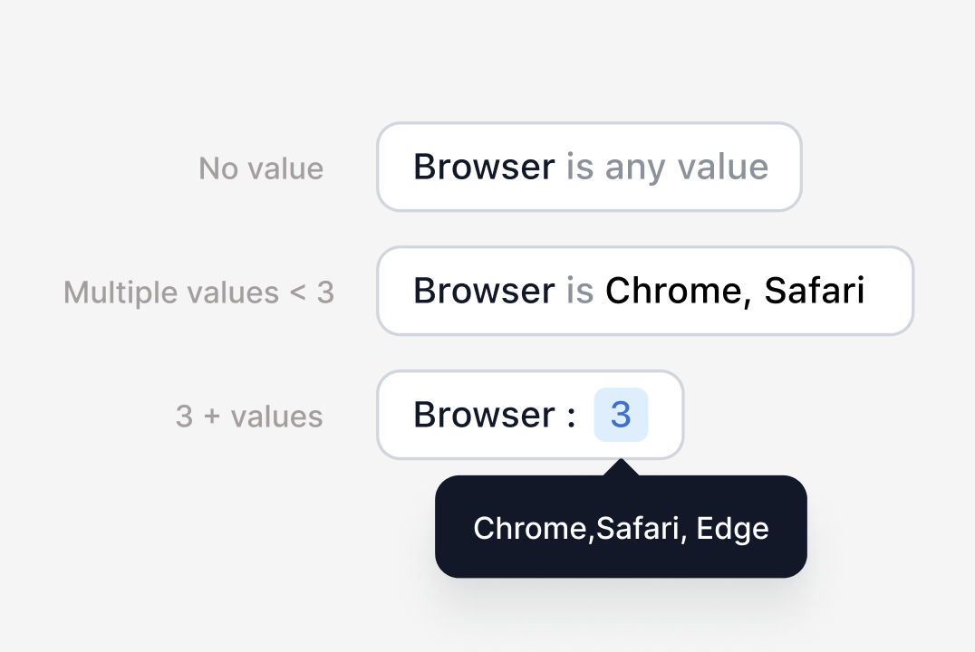Click 'Chrome, Safari' value text
Image resolution: width=975 pixels, height=652 pixels.
[736, 291]
